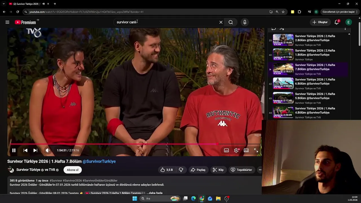361x203 pixels.
Task: Play 1.Hafta 5.Bölüm from the playlist
Action: click(x=309, y=98)
